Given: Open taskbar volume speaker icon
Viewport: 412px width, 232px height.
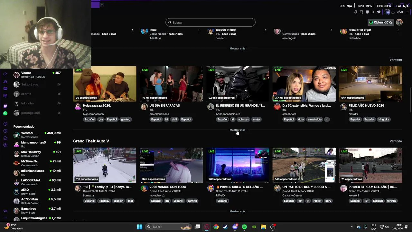Looking at the screenshot, I should [x=387, y=227].
